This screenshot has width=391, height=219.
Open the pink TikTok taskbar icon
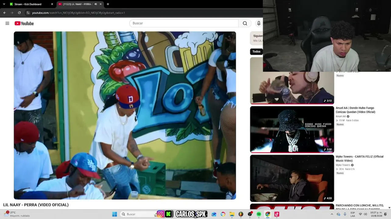(277, 214)
